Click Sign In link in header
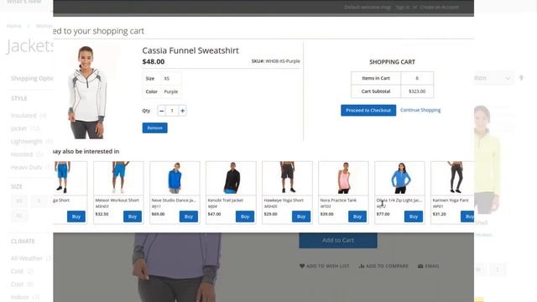The width and height of the screenshot is (537, 302). click(403, 7)
